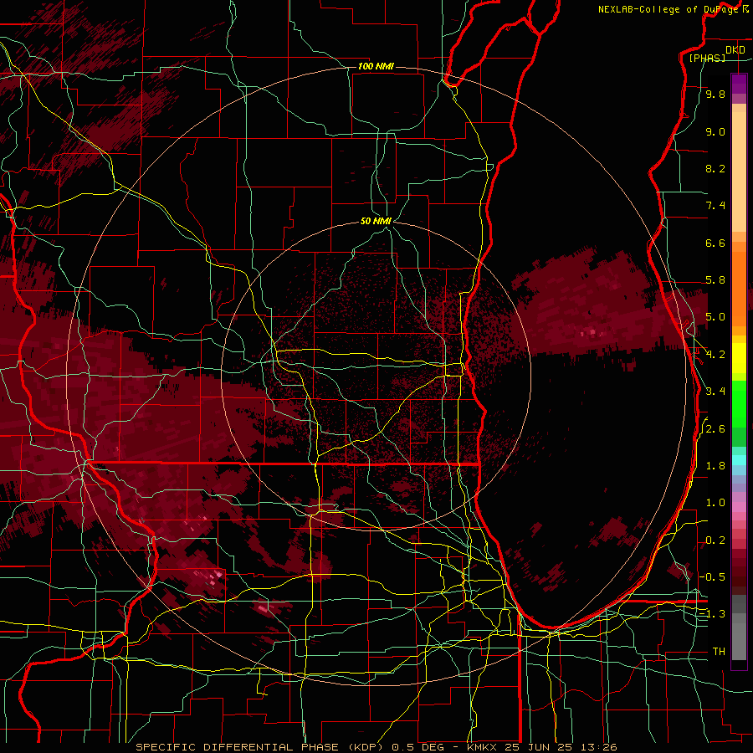Click the 3.4 value on the scale
The height and width of the screenshot is (753, 753).
[x=715, y=392]
